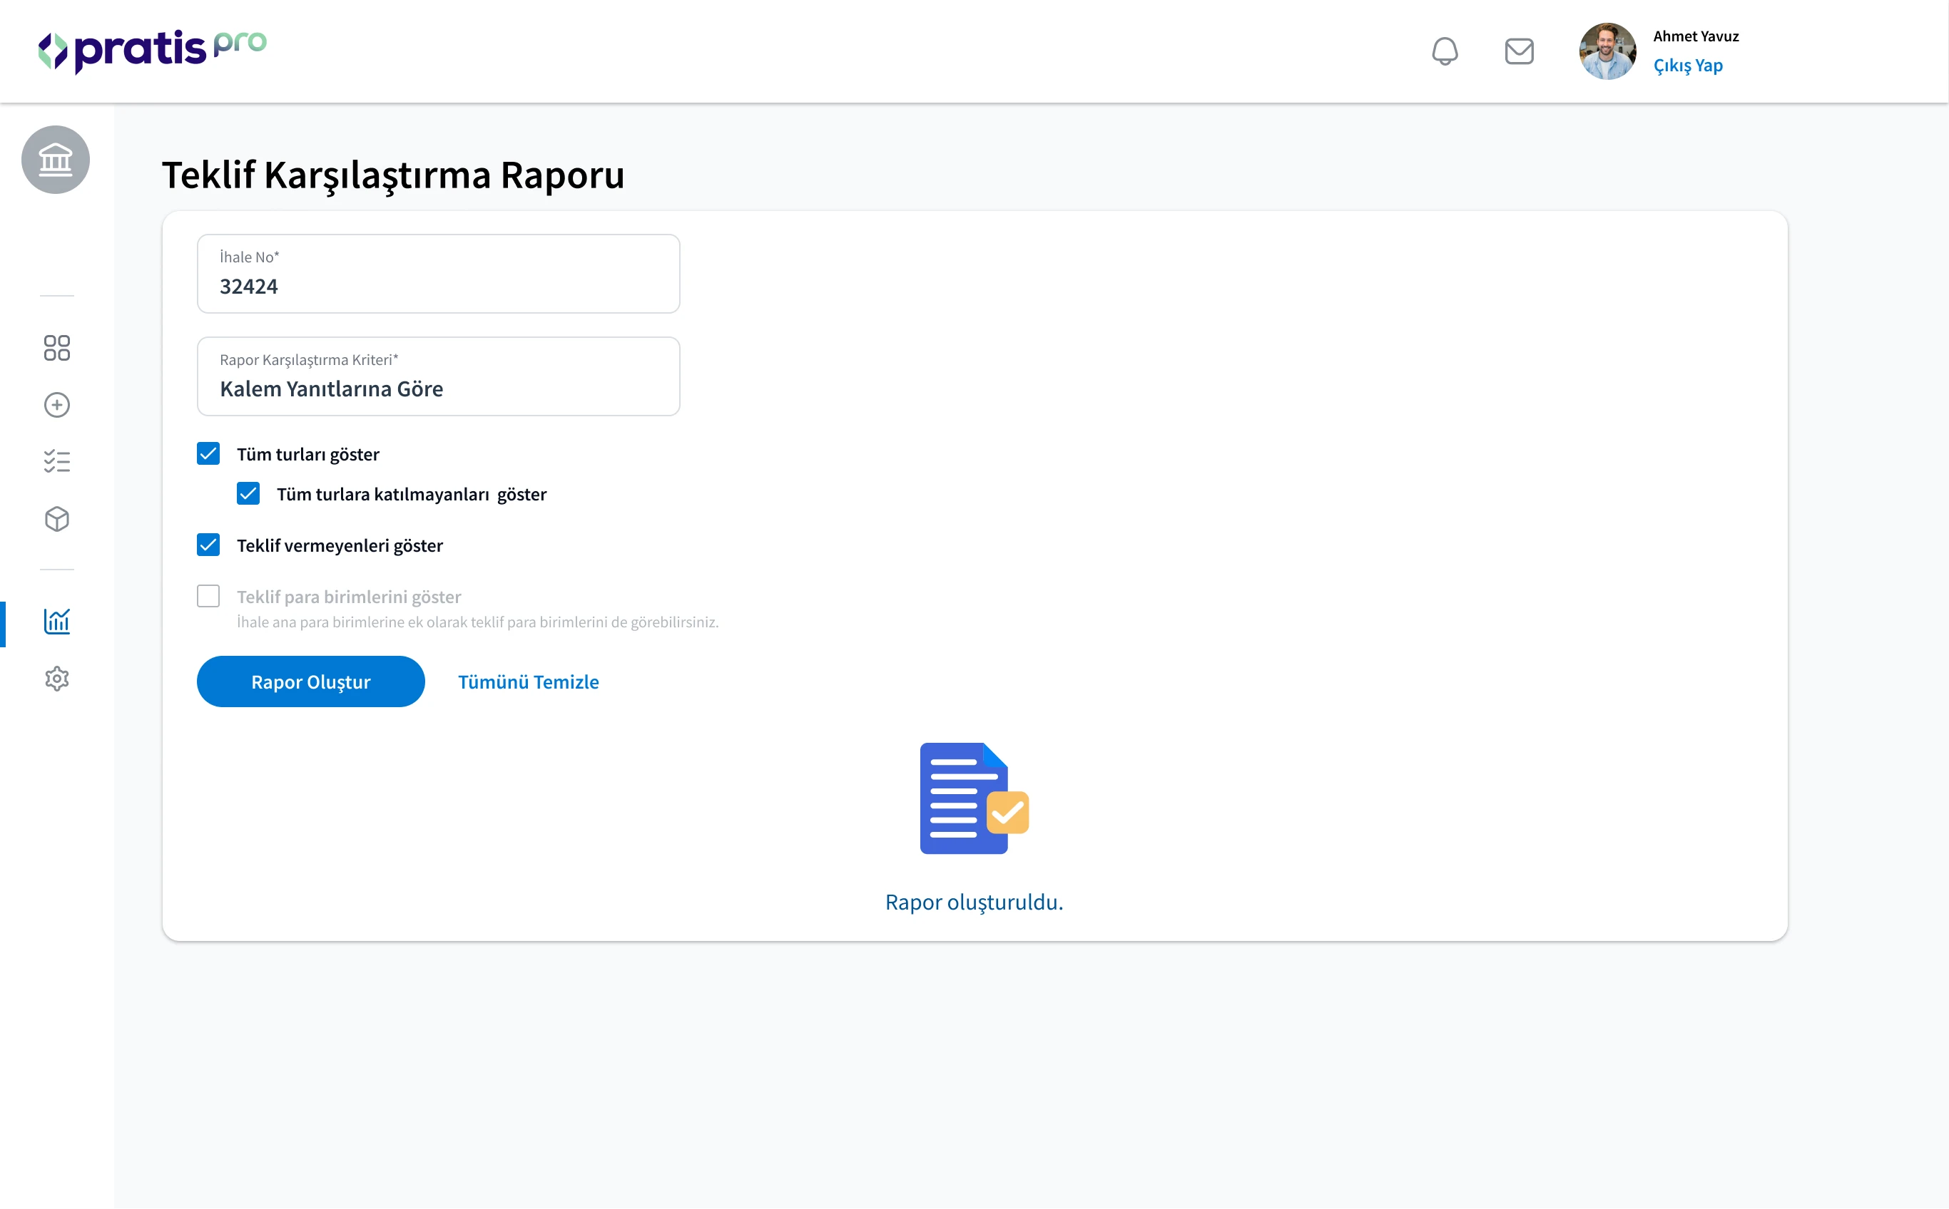Check Teklif para birimlerini göster checkbox
The image size is (1949, 1209).
[208, 596]
